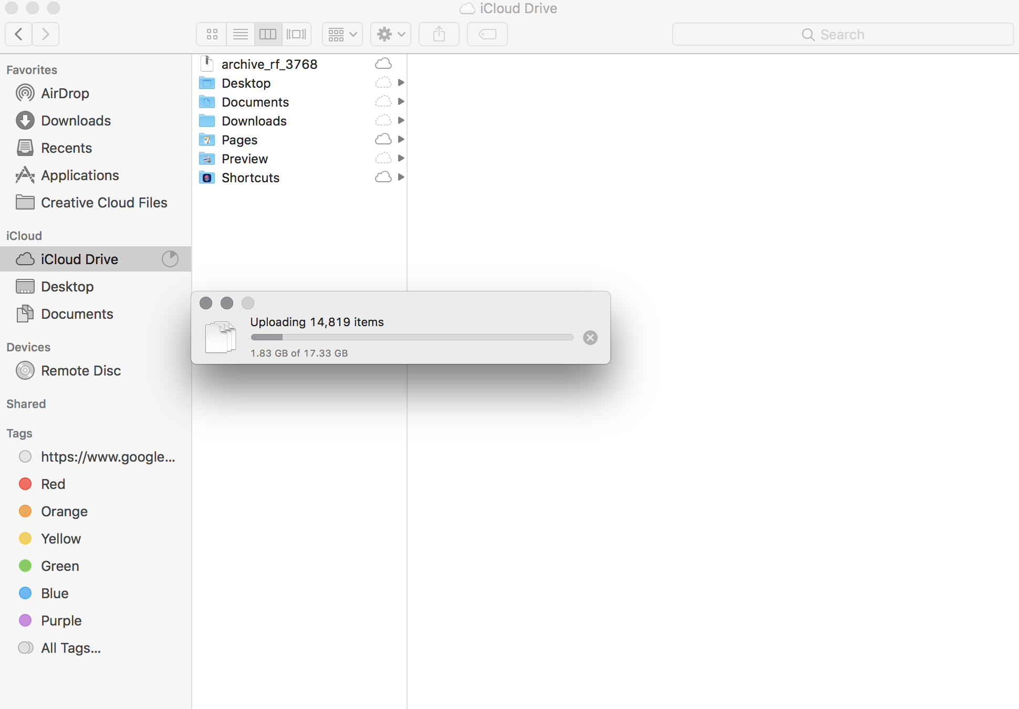
Task: Click the upload progress bar
Action: [411, 337]
